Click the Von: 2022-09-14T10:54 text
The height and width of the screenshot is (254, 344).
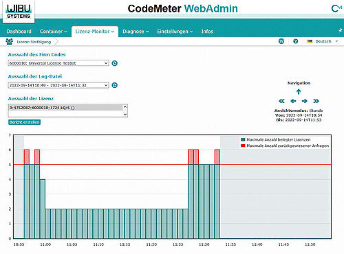pyautogui.click(x=299, y=115)
